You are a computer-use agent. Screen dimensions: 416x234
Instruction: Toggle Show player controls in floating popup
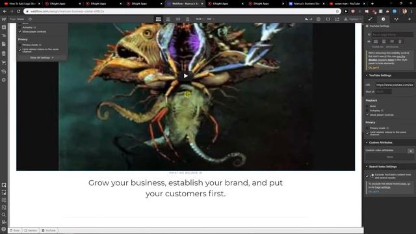tap(20, 32)
